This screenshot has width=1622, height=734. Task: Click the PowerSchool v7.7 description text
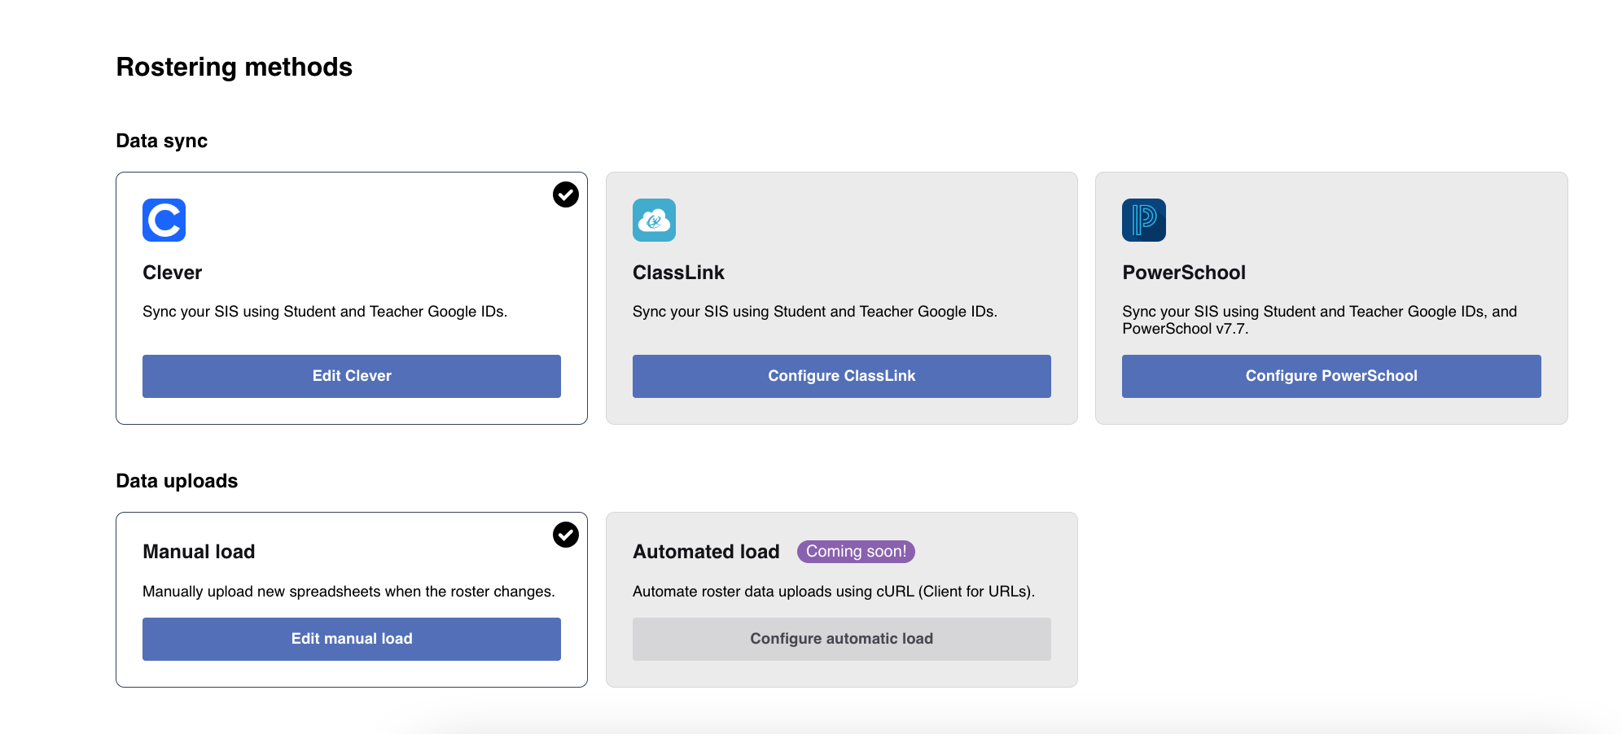tap(1318, 320)
